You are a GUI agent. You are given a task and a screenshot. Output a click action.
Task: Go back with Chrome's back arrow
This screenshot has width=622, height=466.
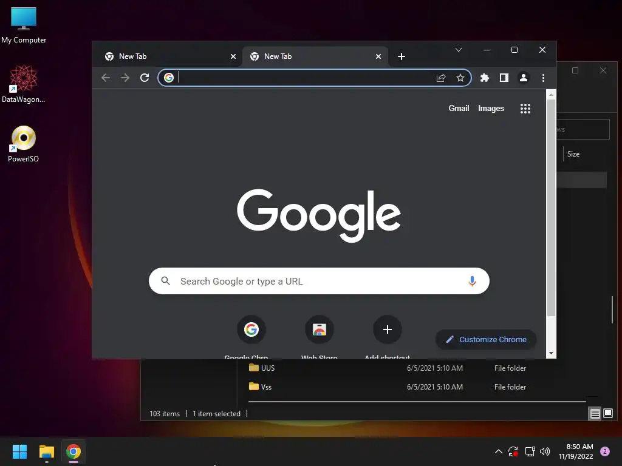(106, 78)
